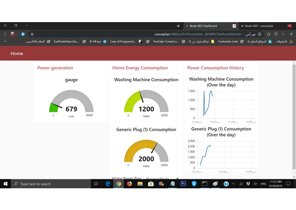This screenshot has height=210, width=296.
Task: Open Wi-Fi network settings in tray
Action: coord(241,184)
